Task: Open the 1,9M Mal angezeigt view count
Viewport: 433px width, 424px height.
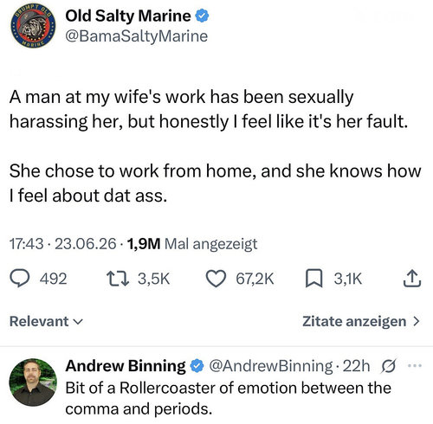Action: (191, 244)
